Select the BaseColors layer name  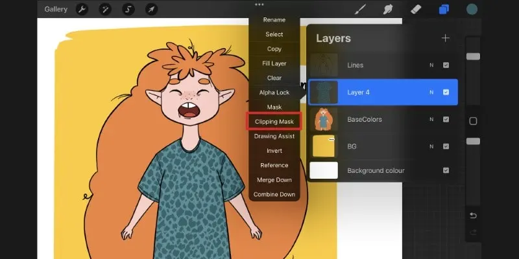(x=365, y=119)
